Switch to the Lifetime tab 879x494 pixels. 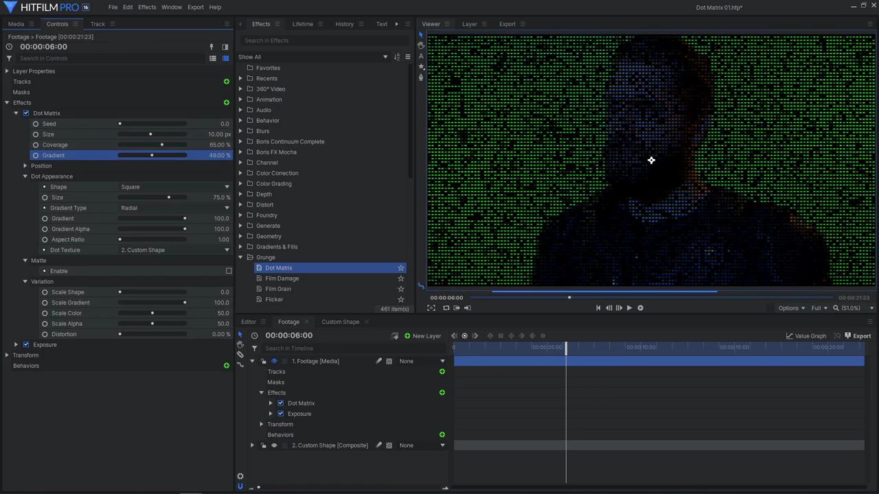pos(302,24)
